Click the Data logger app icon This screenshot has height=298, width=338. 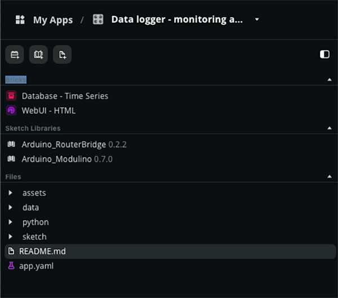[98, 19]
